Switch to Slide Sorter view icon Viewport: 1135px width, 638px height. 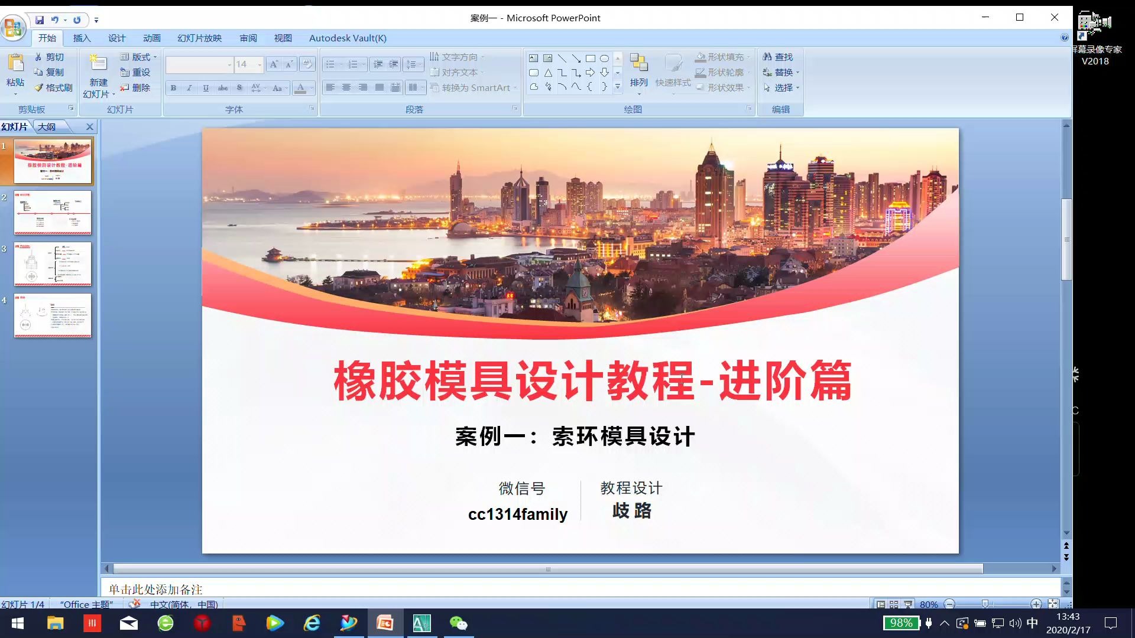click(x=894, y=604)
